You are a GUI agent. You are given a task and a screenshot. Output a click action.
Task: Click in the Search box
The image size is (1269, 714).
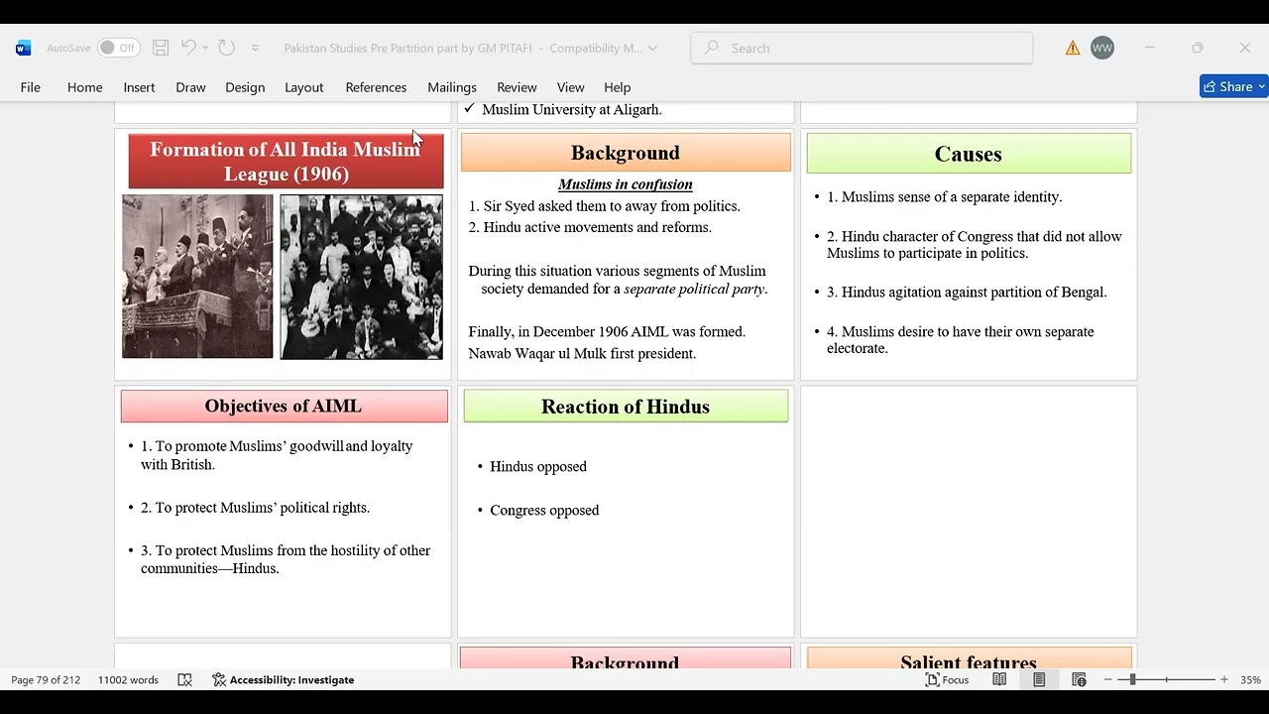[x=862, y=48]
